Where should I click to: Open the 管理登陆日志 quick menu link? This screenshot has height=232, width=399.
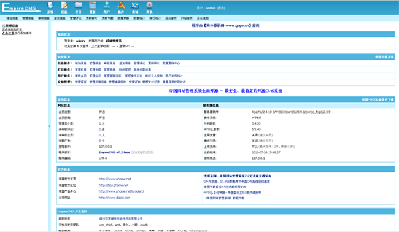[112, 76]
